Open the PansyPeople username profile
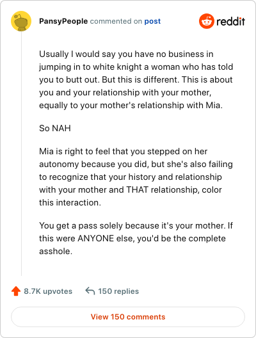The width and height of the screenshot is (256, 338). [63, 21]
